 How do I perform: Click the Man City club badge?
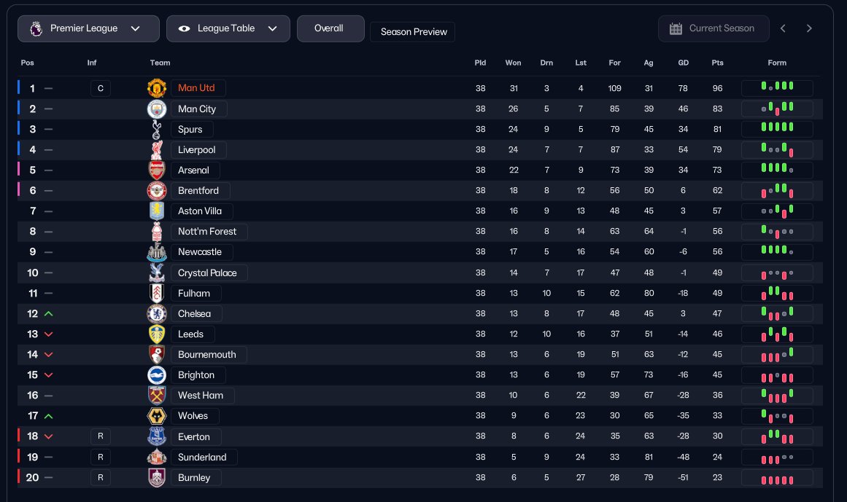(157, 109)
